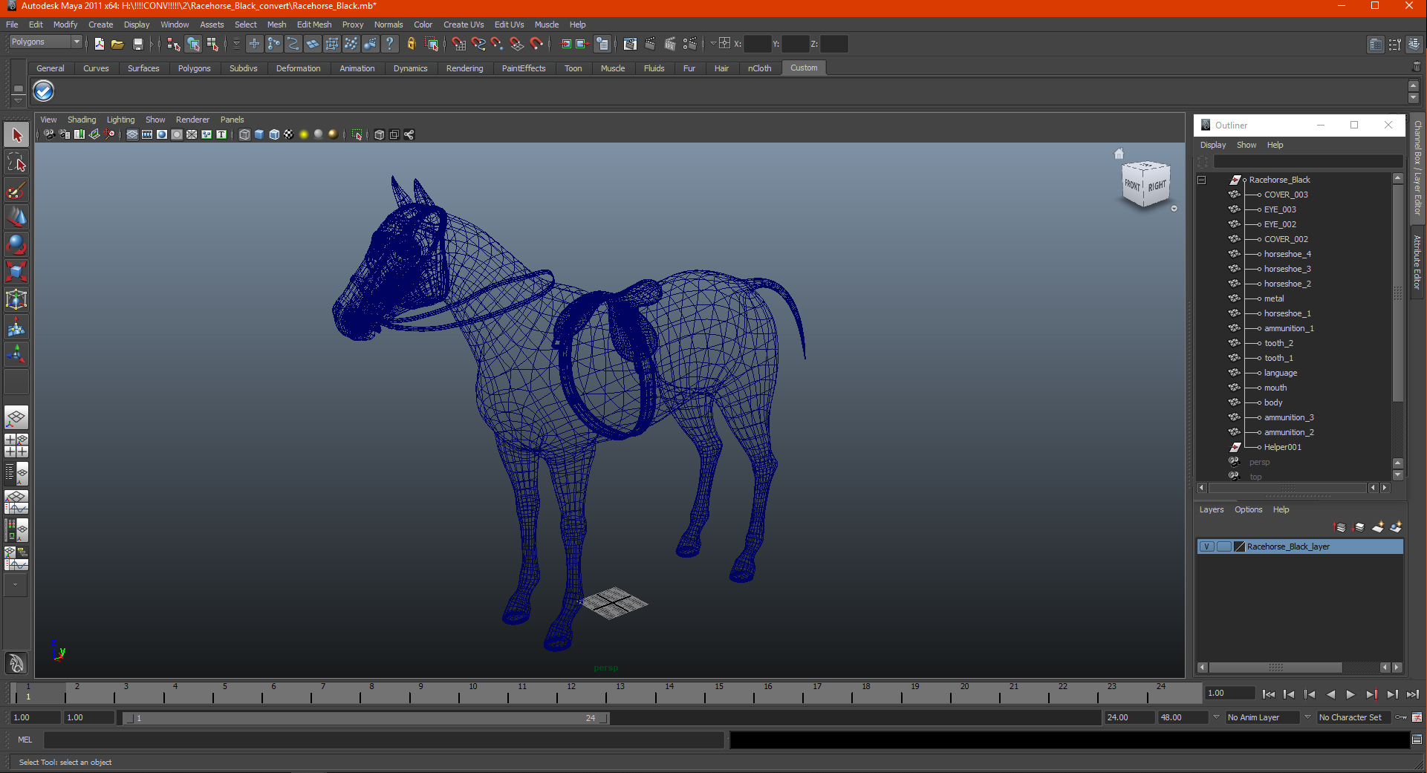Click the Save Scene disk icon

click(137, 44)
